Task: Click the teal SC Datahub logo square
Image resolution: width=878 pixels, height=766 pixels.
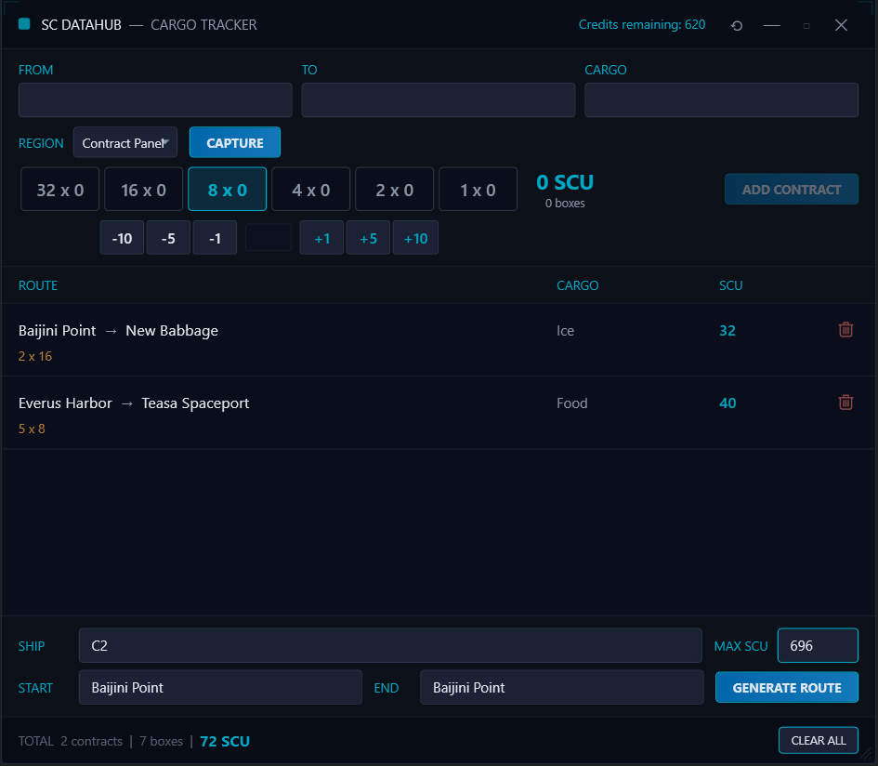Action: pos(24,23)
